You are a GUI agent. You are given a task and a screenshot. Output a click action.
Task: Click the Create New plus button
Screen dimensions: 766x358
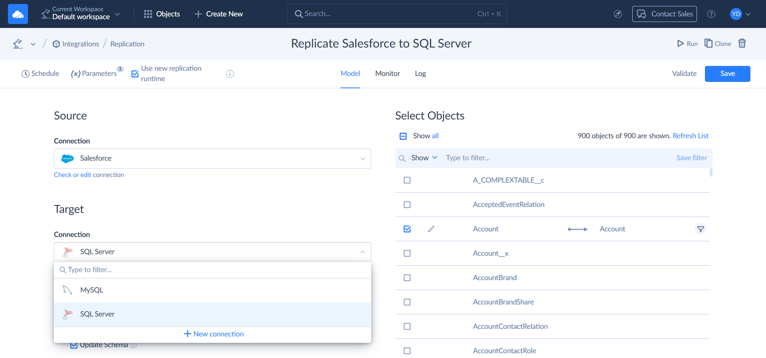pos(219,14)
